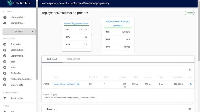The width and height of the screenshot is (200, 112).
Task: Open Namespaces icon in sidebar
Action: coord(5,17)
